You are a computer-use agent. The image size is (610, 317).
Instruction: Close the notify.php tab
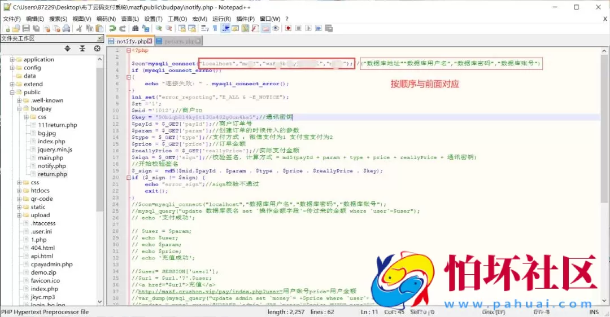pyautogui.click(x=149, y=41)
